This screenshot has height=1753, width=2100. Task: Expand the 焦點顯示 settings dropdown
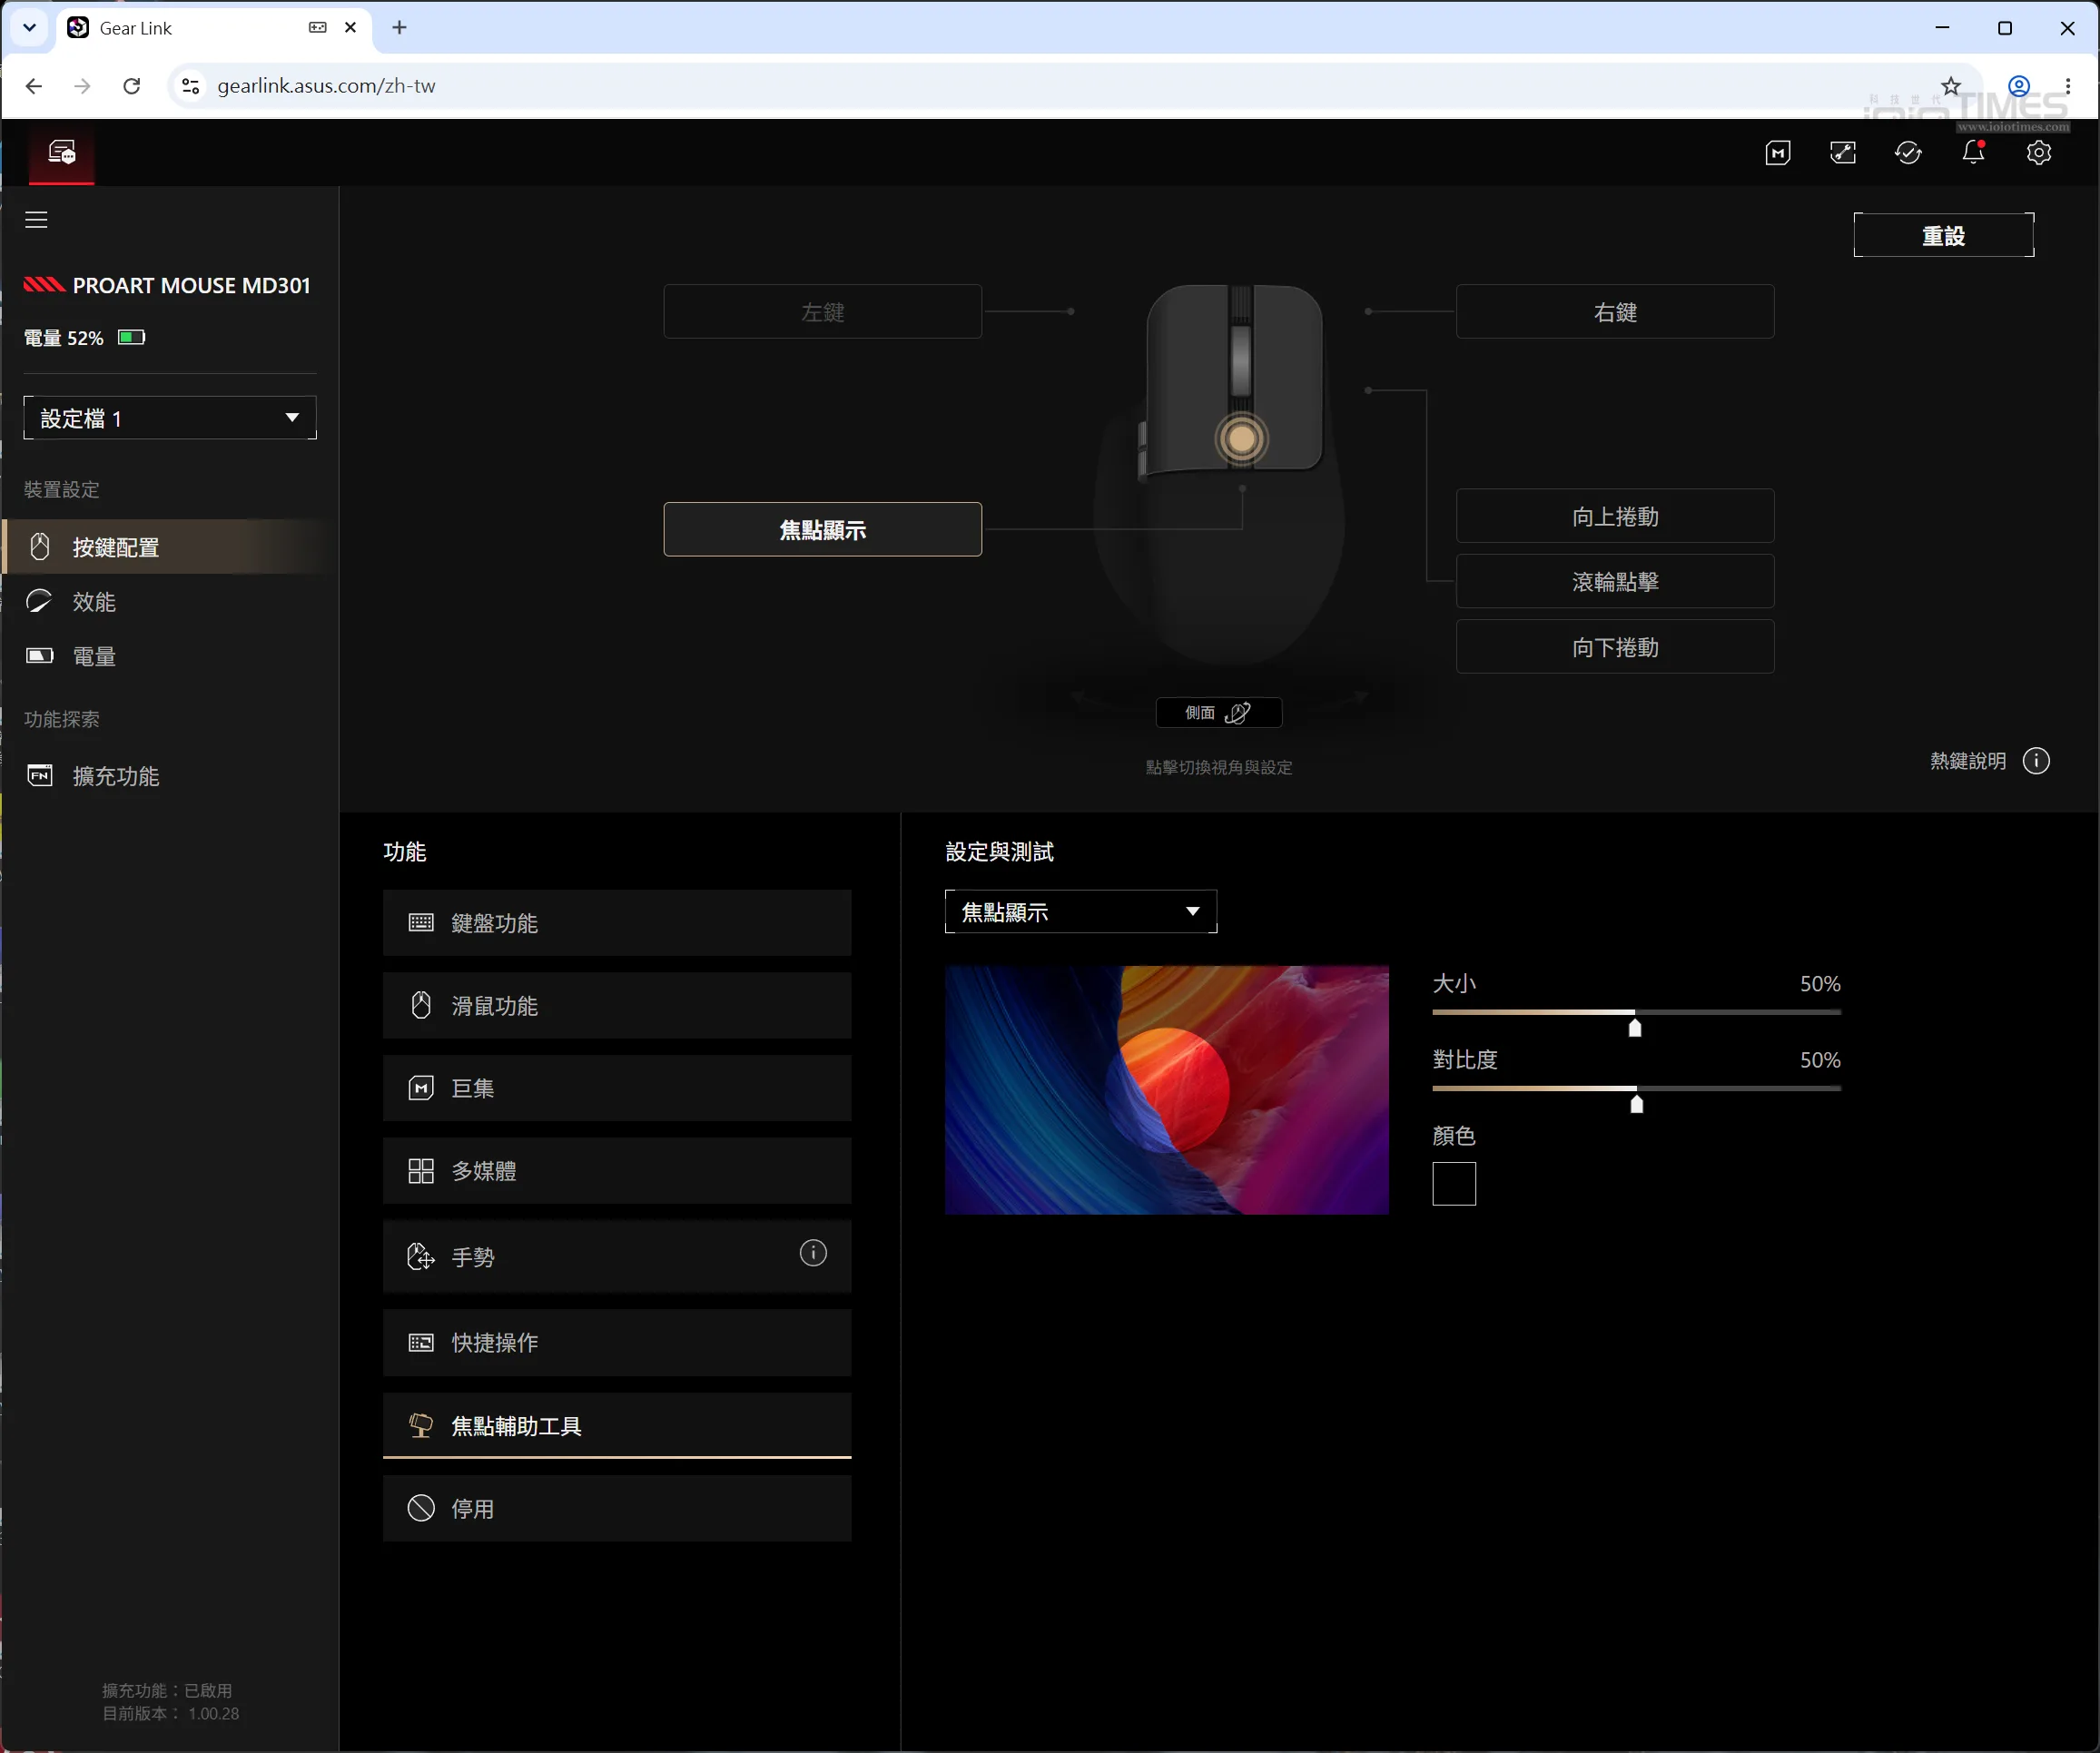click(1081, 912)
